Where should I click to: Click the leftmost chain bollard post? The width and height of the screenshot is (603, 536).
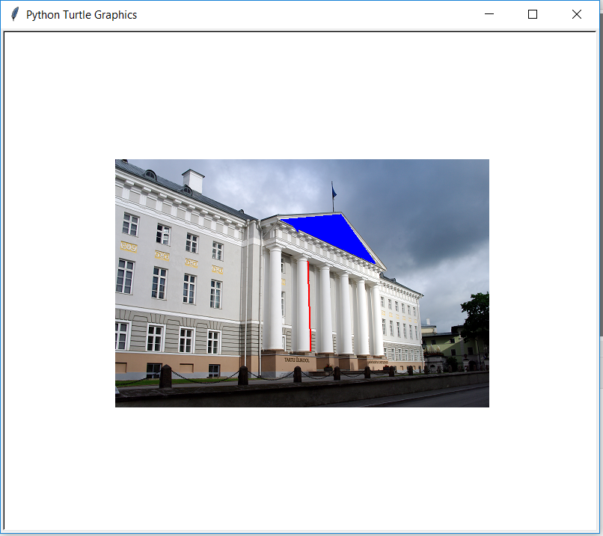(x=165, y=376)
